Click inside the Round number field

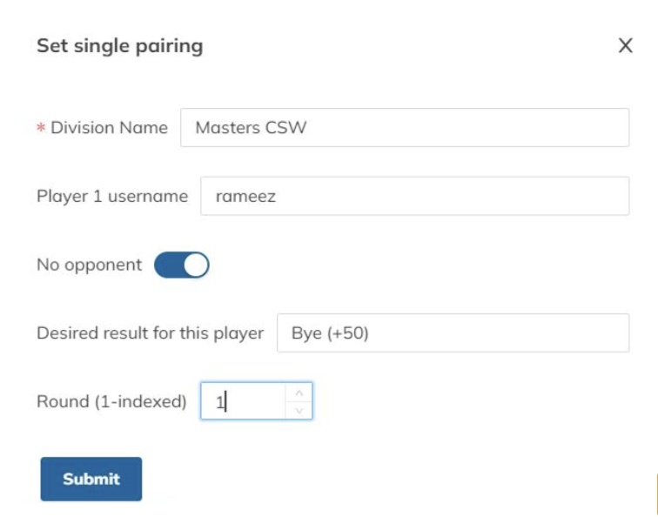tap(244, 401)
